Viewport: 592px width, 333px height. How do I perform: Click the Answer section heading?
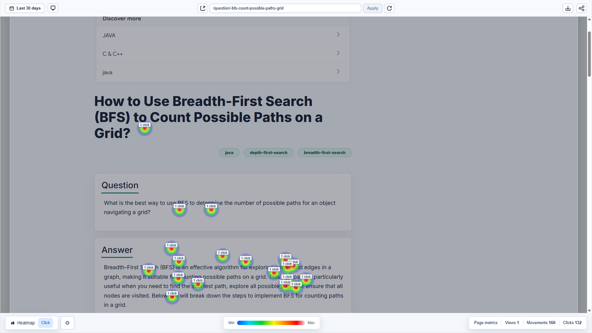(117, 250)
